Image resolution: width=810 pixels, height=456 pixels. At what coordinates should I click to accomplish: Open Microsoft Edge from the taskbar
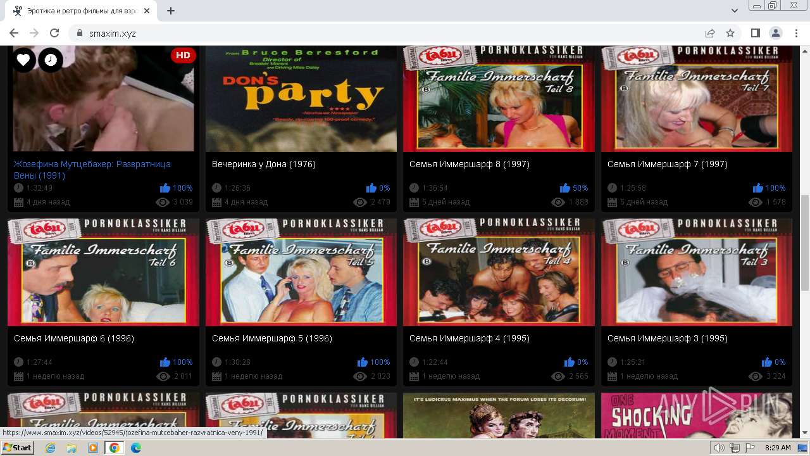tap(136, 448)
